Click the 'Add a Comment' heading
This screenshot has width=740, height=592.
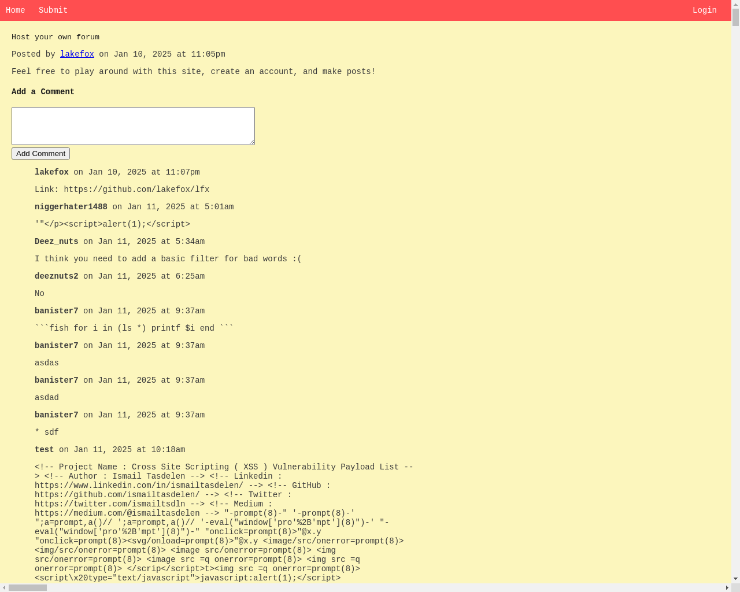pos(43,92)
